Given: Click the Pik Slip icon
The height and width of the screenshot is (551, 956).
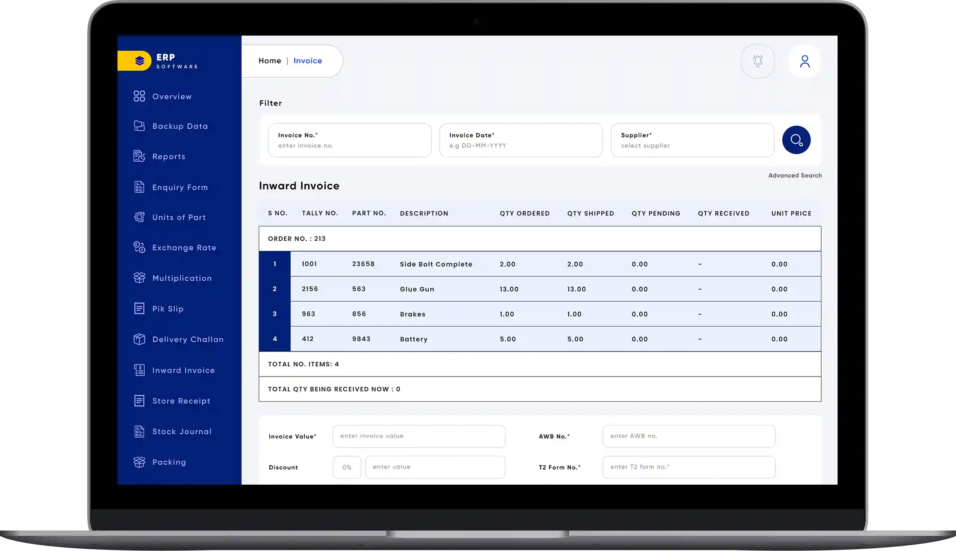Looking at the screenshot, I should pos(139,308).
